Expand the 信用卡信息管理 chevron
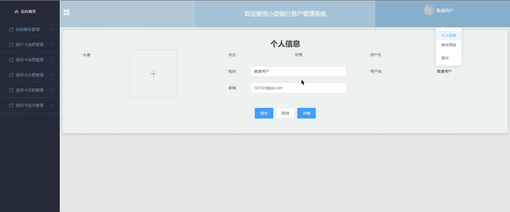This screenshot has height=212, width=510. pyautogui.click(x=53, y=59)
